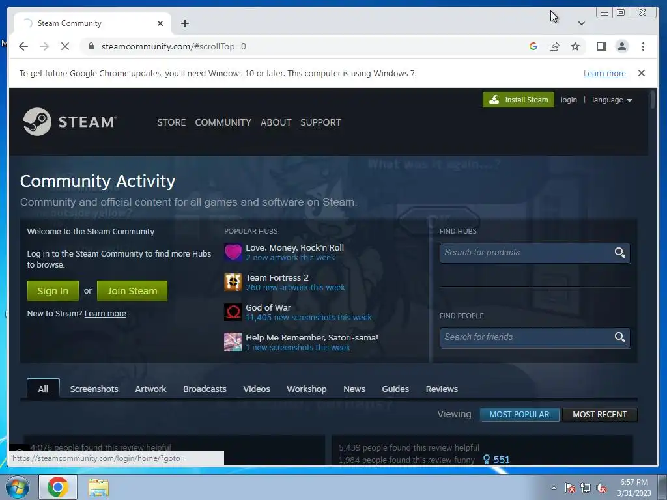Click the award ribbon count 551
This screenshot has width=667, height=500.
coord(496,460)
